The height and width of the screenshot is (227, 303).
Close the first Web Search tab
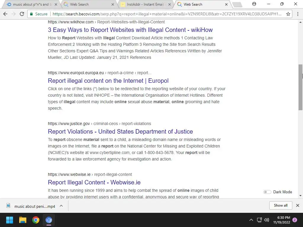[x=113, y=4]
